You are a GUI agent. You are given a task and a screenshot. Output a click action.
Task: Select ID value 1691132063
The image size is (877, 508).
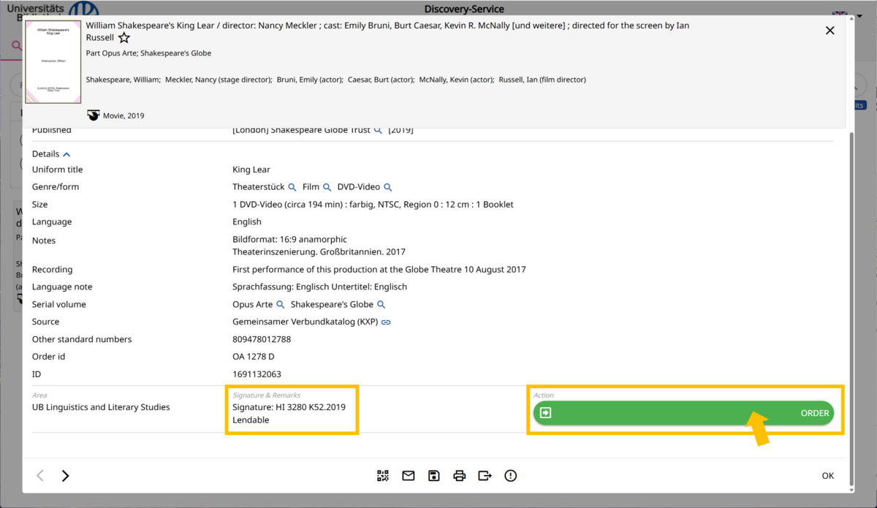[x=257, y=374]
